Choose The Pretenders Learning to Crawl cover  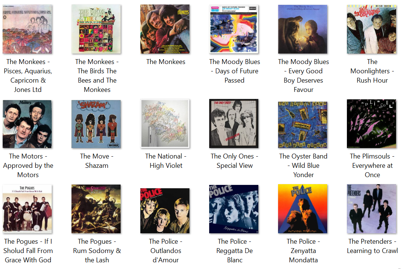(371, 209)
